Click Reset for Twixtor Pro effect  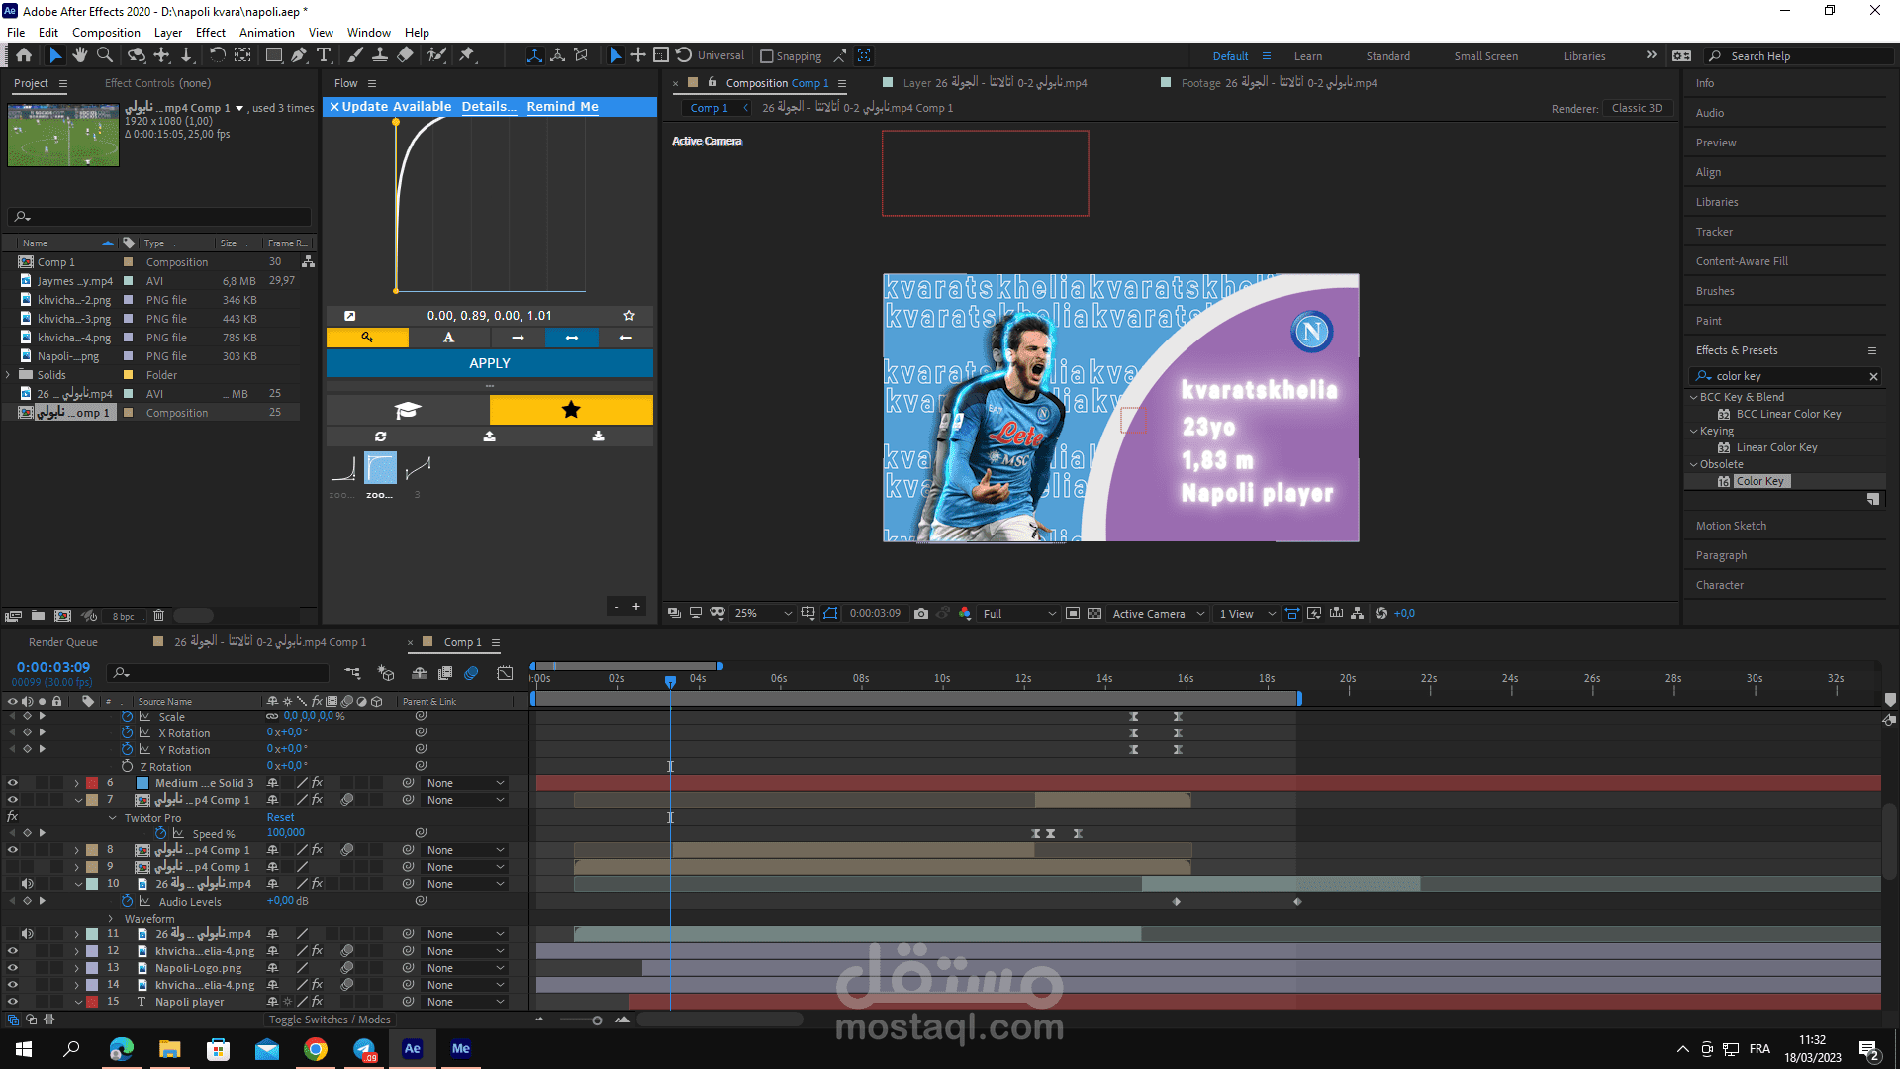click(280, 818)
